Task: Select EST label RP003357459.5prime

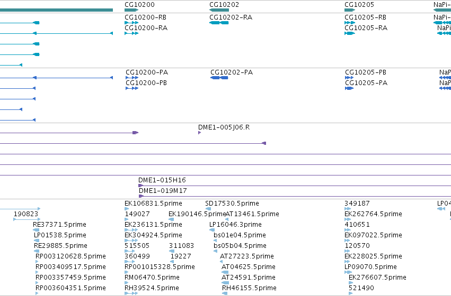Action: pos(70,277)
